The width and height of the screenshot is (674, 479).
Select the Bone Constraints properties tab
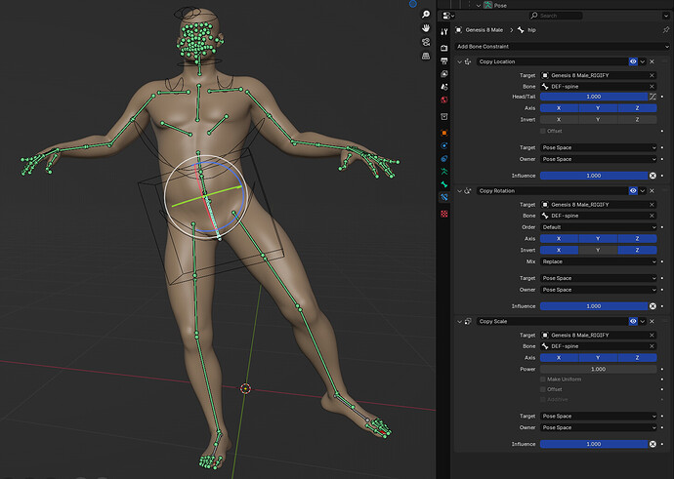(444, 197)
